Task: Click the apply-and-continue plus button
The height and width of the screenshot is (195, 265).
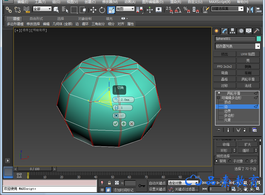Action: 123,124
